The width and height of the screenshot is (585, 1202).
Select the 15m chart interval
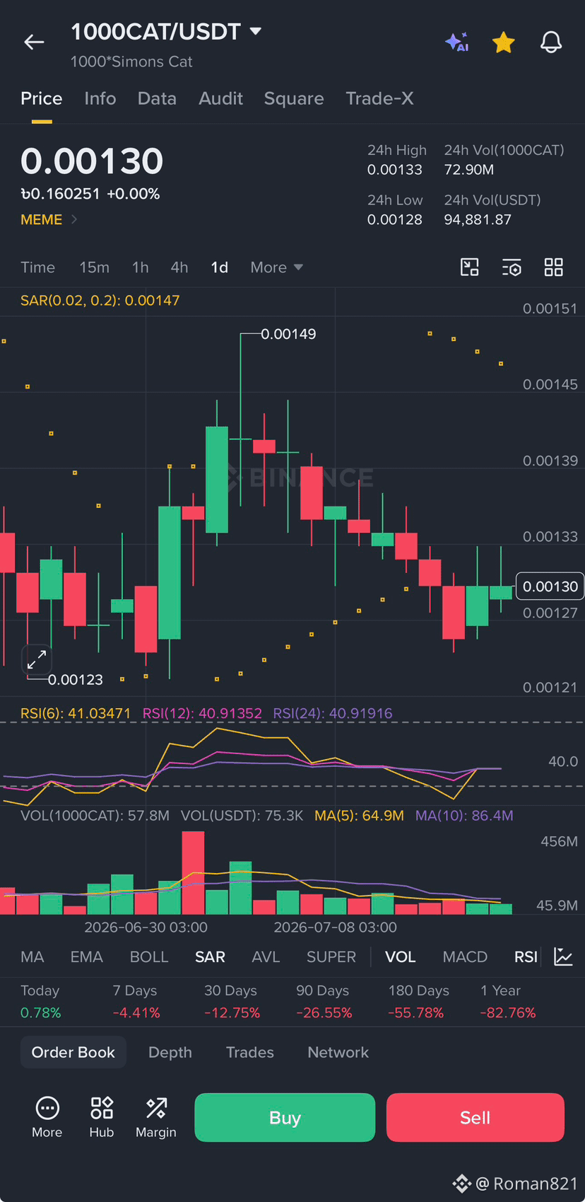coord(95,267)
